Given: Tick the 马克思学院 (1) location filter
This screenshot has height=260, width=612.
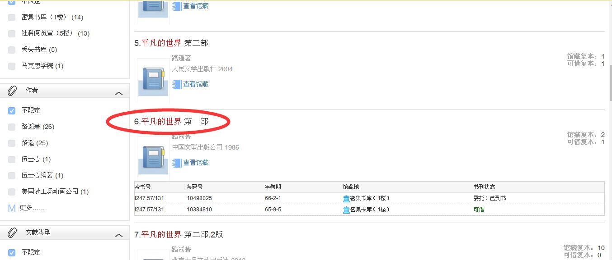Looking at the screenshot, I should 12,66.
